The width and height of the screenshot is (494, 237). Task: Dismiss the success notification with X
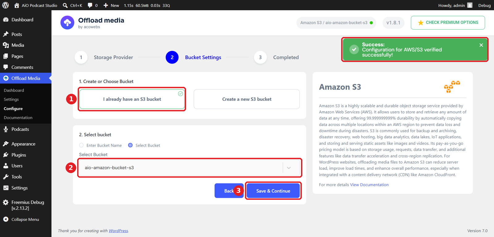(481, 45)
